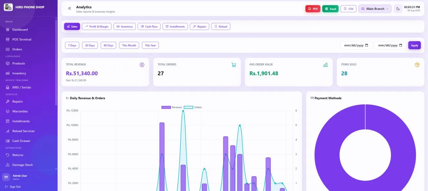Viewport: 428px width, 191px height.
Task: Switch to Profit & Margin tab
Action: coord(97,27)
